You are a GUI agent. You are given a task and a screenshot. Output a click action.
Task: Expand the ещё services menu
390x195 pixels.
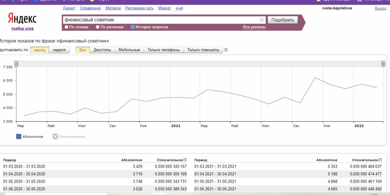click(179, 8)
